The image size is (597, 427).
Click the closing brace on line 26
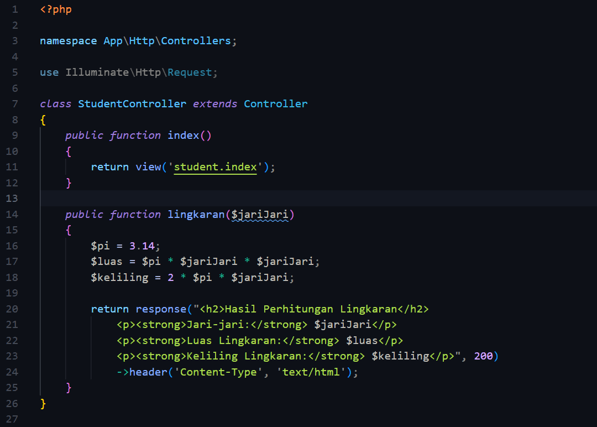pos(43,403)
